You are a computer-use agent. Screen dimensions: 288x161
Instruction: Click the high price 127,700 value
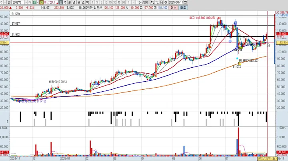pos(148,8)
